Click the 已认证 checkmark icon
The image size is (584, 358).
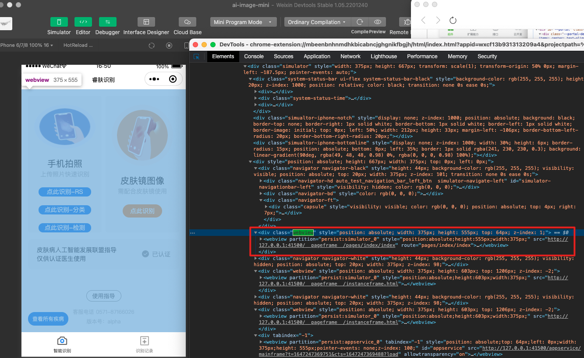145,254
